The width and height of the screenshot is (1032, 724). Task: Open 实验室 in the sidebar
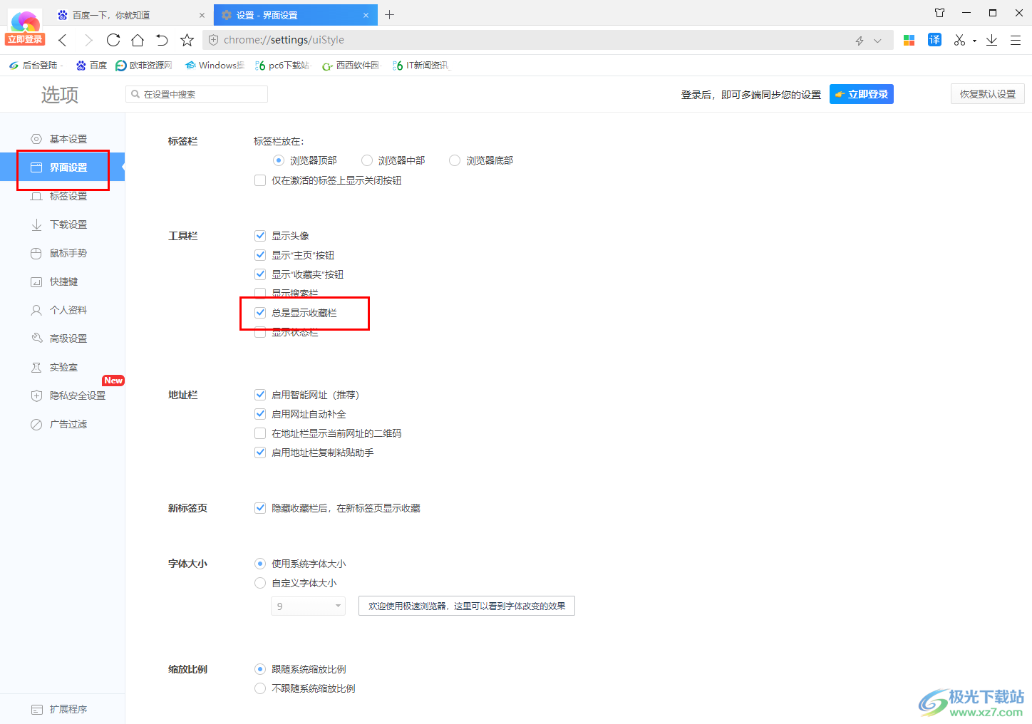click(x=62, y=367)
